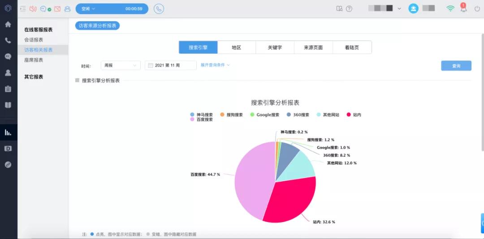Click the 在线客服报表 section heading
Screen dimensions: 484x239
point(38,30)
